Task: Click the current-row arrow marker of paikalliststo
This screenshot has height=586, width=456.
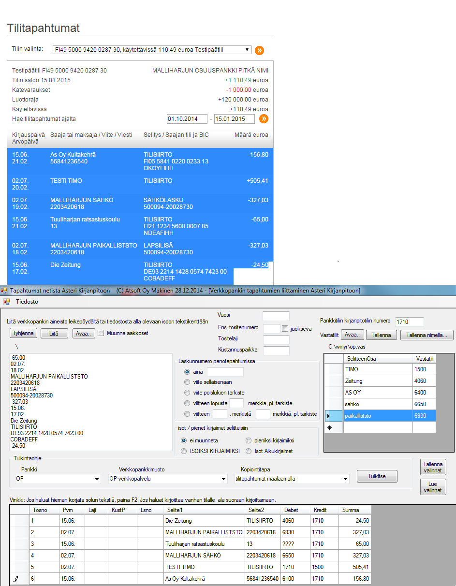Action: tap(330, 415)
